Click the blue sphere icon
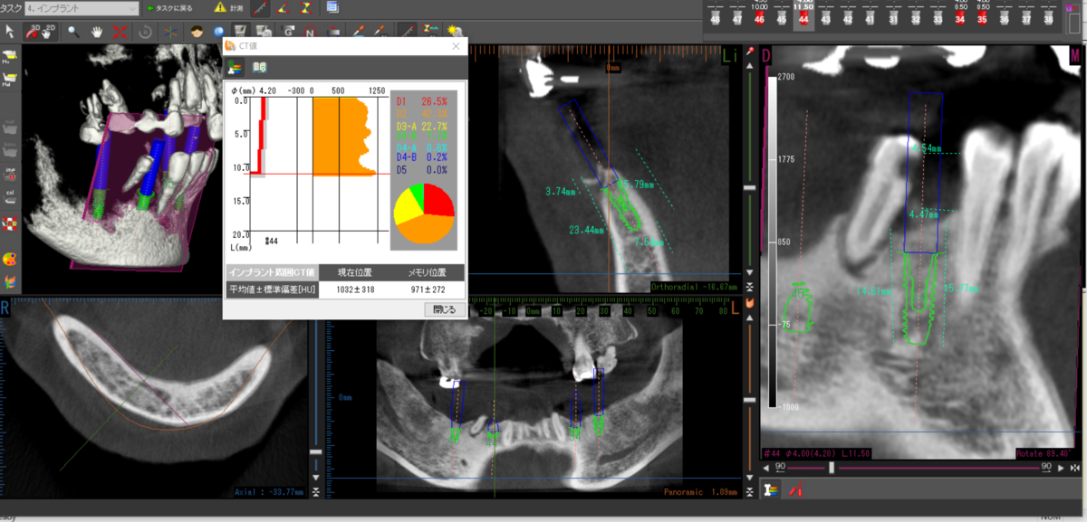The width and height of the screenshot is (1087, 522). [x=219, y=32]
